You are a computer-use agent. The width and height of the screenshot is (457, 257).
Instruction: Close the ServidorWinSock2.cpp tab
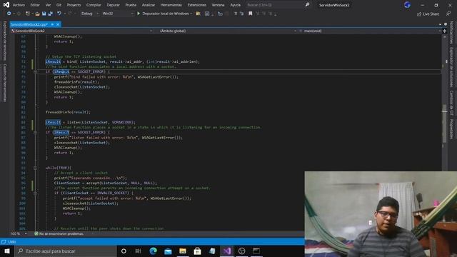tap(58, 24)
